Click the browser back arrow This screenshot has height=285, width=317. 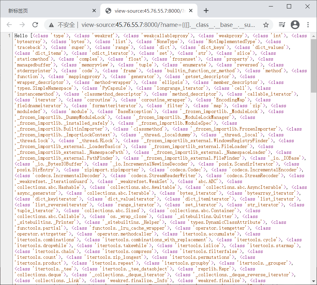click(x=9, y=25)
